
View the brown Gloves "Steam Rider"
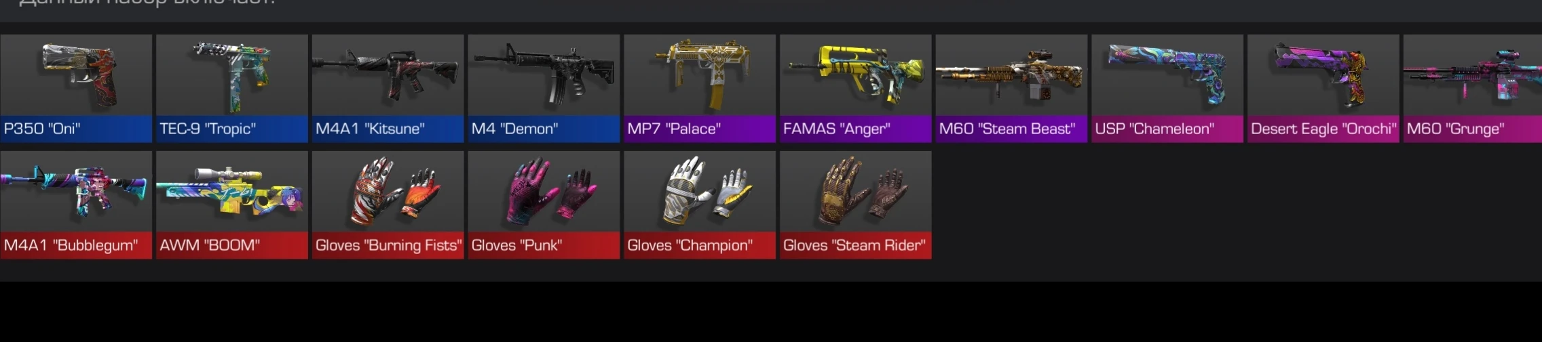coord(856,205)
